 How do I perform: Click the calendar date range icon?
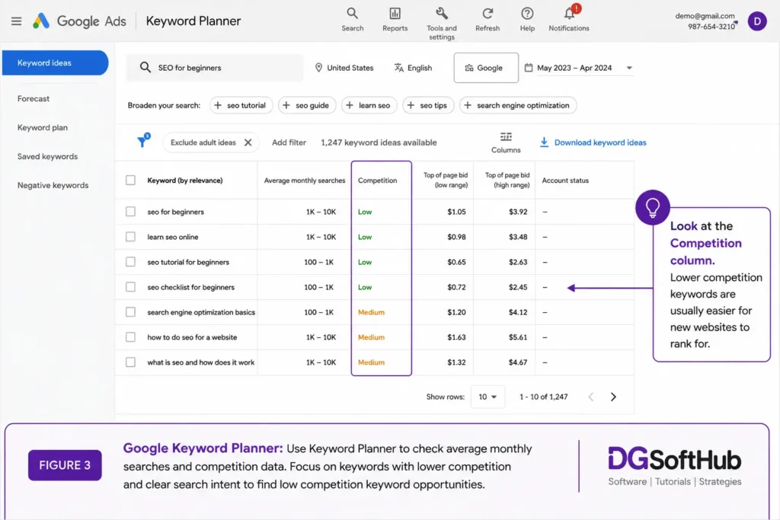point(529,68)
